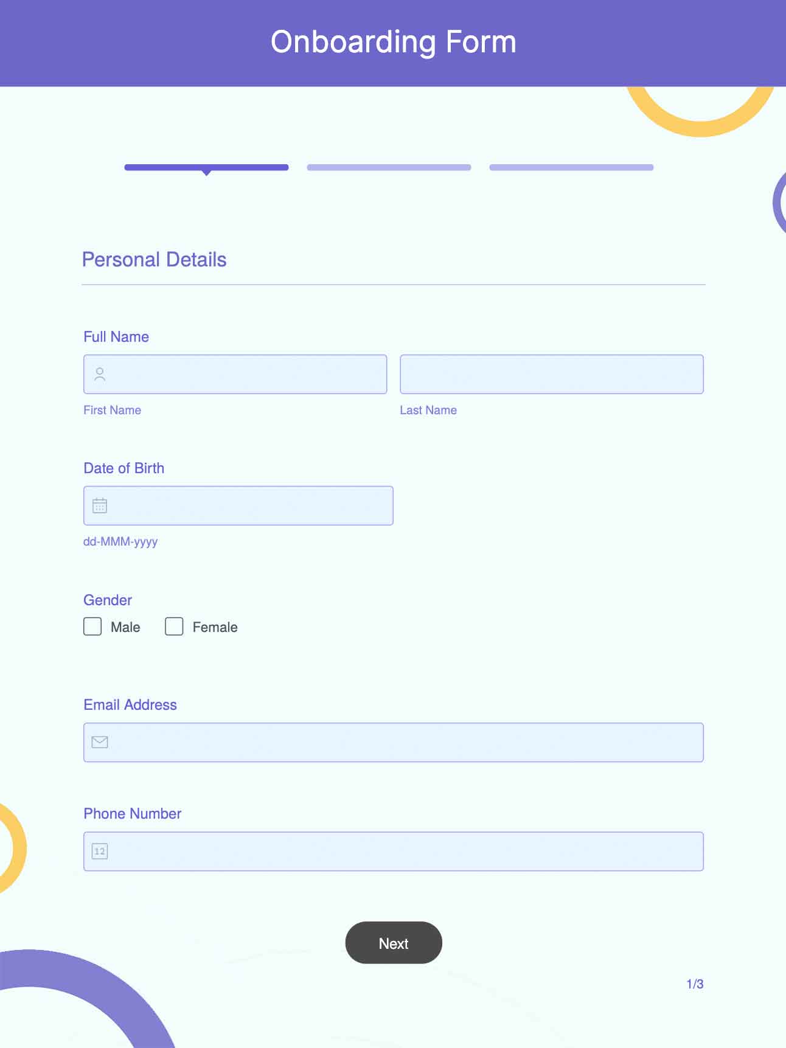The width and height of the screenshot is (786, 1048).
Task: Open the calendar picker for Date of Birth
Action: (99, 505)
